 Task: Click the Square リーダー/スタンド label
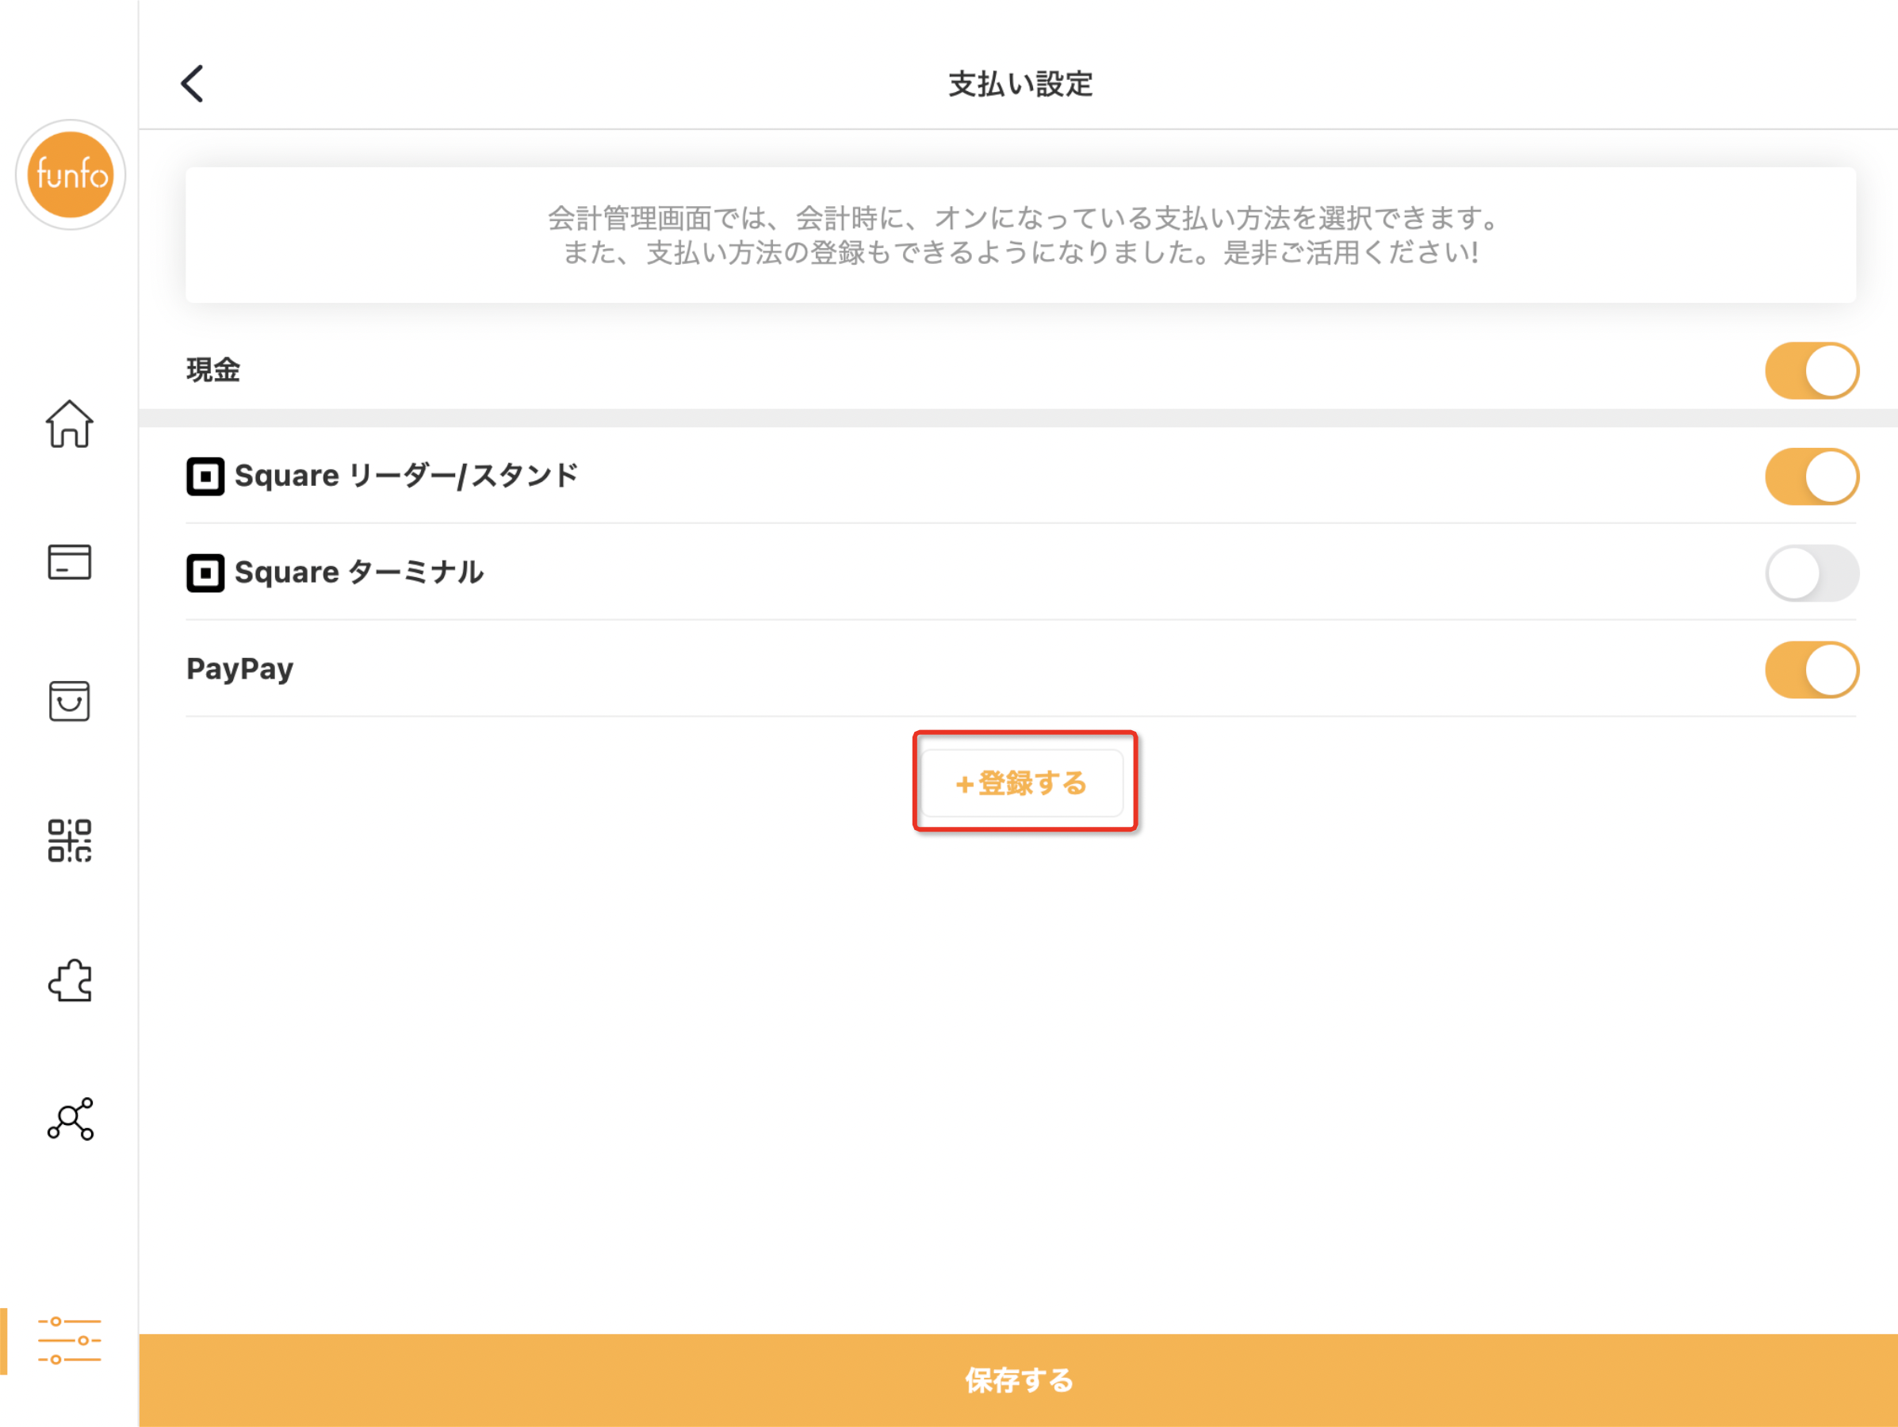pyautogui.click(x=406, y=476)
